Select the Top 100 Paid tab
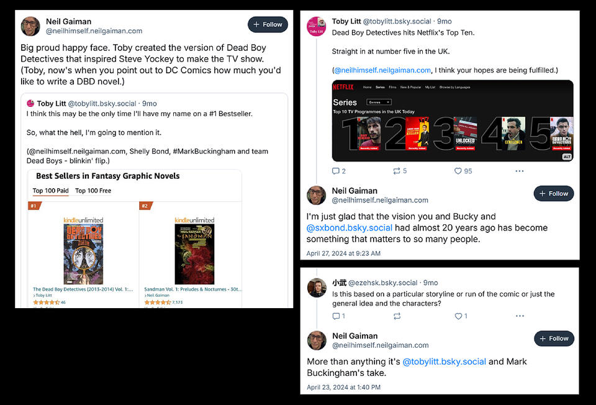 pyautogui.click(x=50, y=191)
